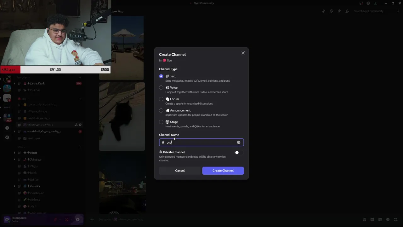The image size is (403, 227).
Task: Open the Photos channel
Action: click(50, 160)
